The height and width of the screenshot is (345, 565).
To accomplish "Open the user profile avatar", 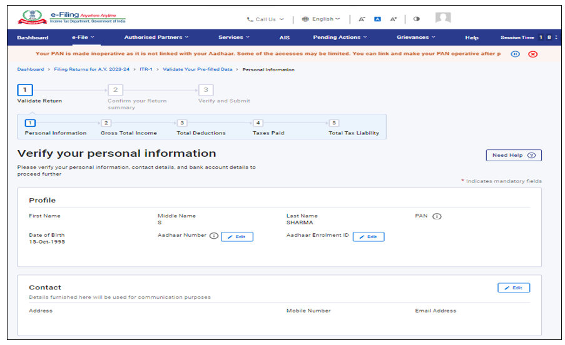I will [x=443, y=17].
